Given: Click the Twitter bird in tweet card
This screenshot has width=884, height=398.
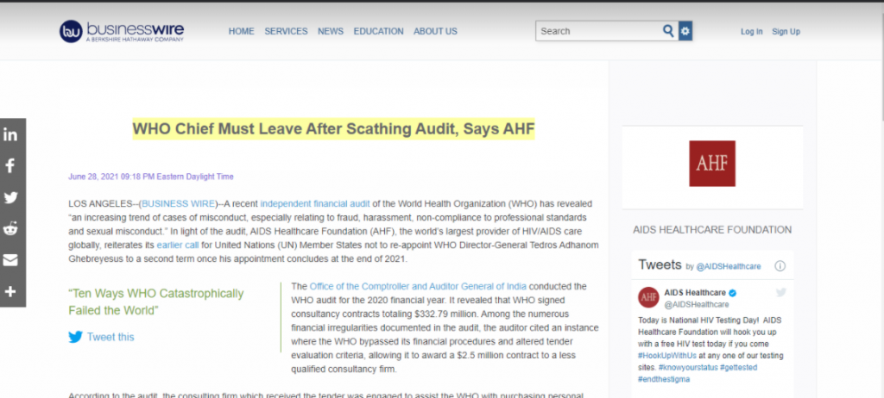Looking at the screenshot, I should coord(780,292).
